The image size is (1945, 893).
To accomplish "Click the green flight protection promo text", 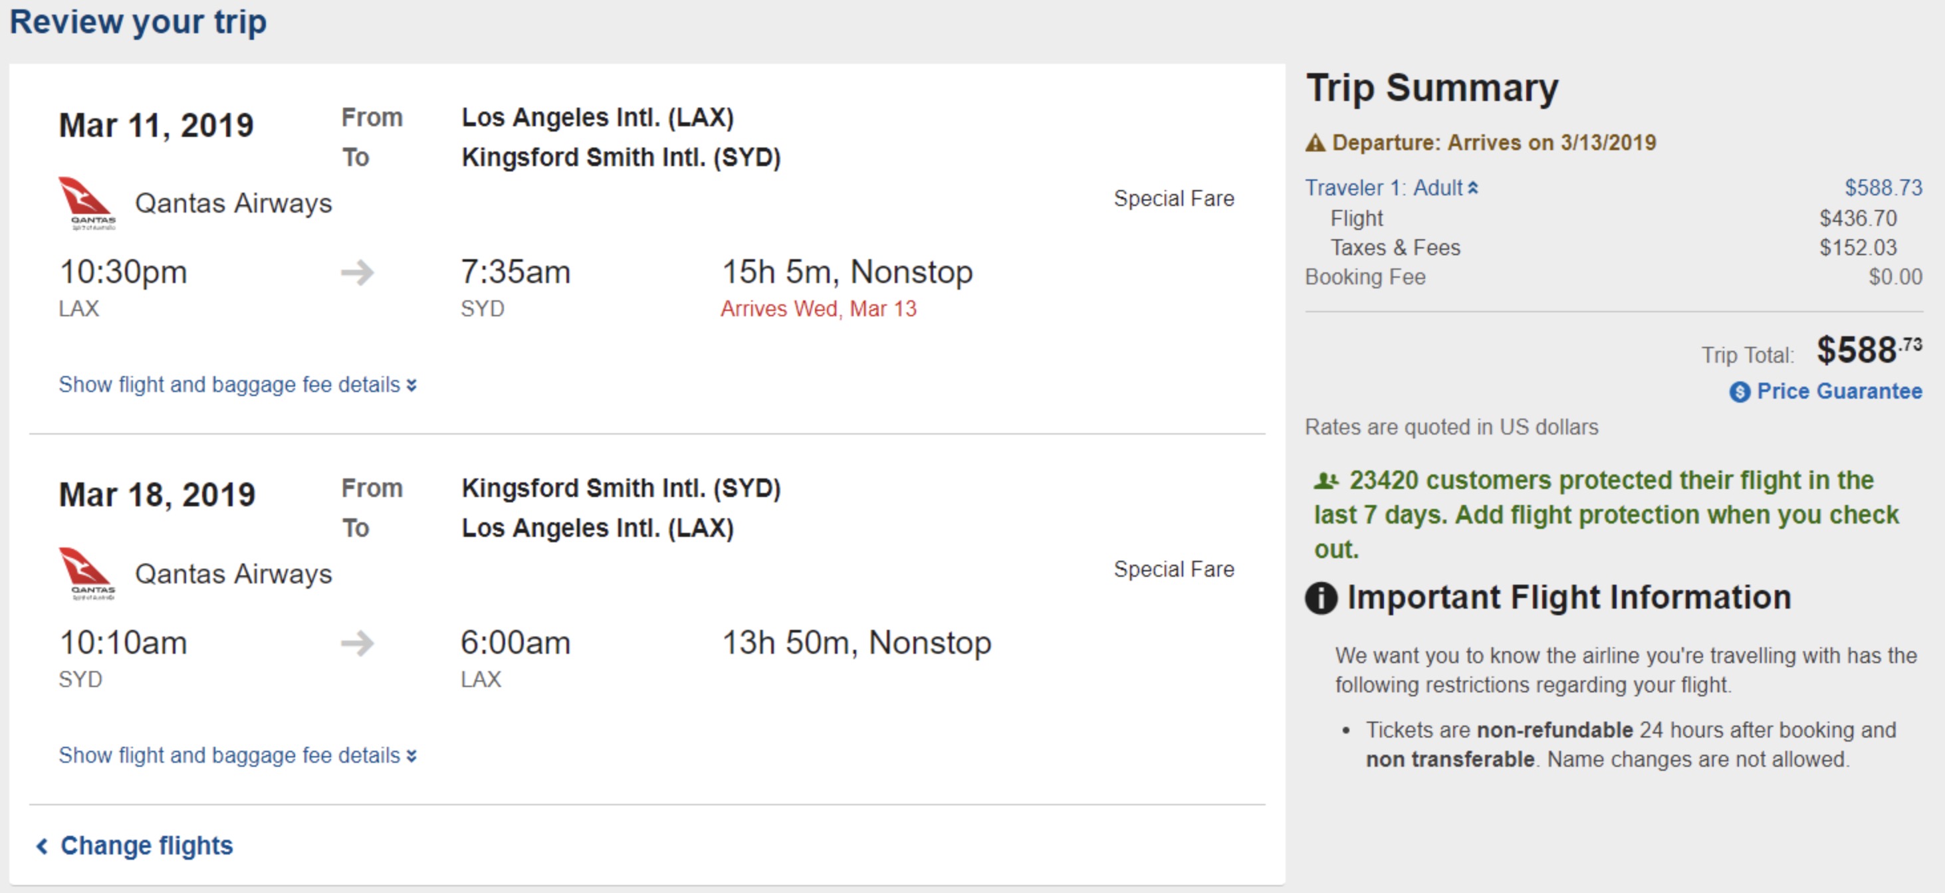I will coord(1605,515).
